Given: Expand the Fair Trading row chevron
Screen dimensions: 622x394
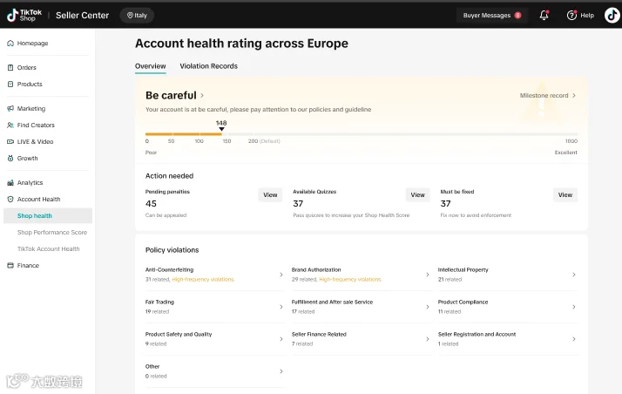Looking at the screenshot, I should [x=281, y=307].
